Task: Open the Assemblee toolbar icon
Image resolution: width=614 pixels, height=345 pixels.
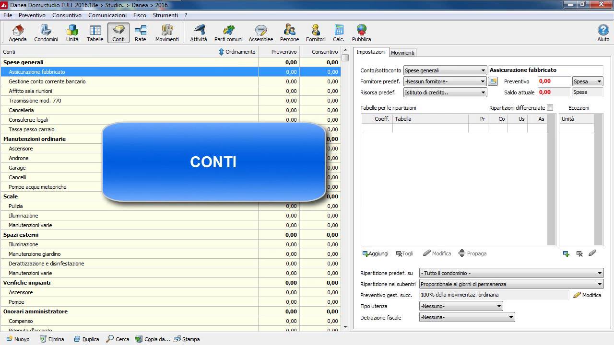Action: coord(261,33)
